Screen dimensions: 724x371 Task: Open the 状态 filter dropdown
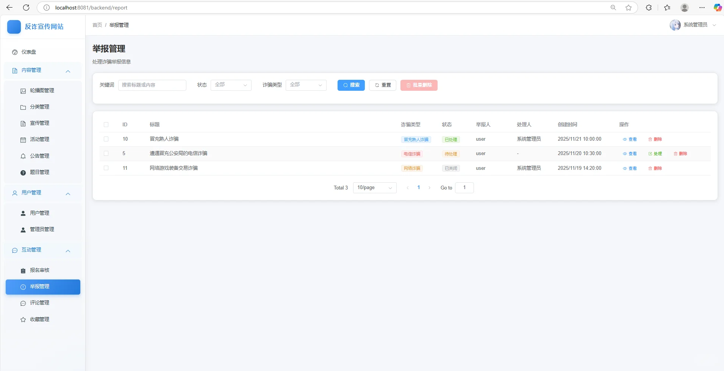tap(231, 85)
